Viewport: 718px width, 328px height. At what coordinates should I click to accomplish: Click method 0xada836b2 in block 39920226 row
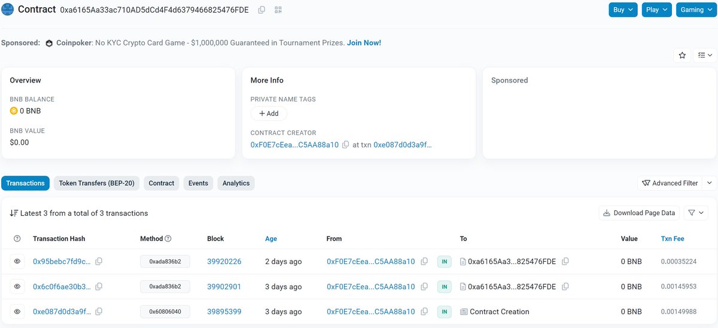[x=165, y=261]
